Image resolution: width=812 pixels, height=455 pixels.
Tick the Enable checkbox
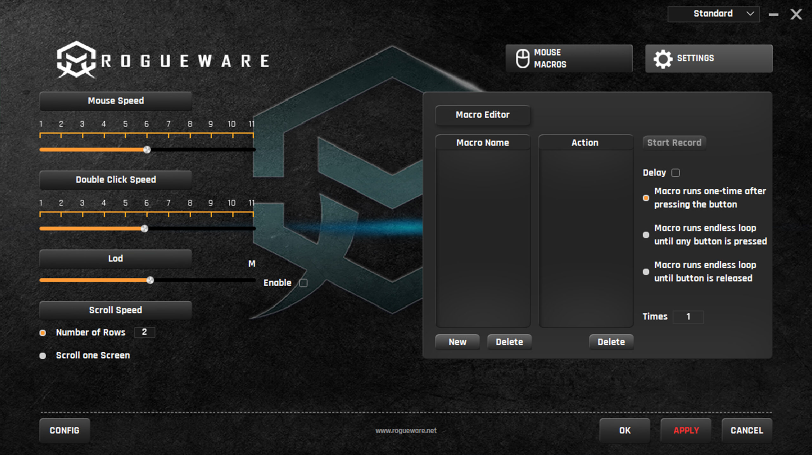(x=303, y=283)
